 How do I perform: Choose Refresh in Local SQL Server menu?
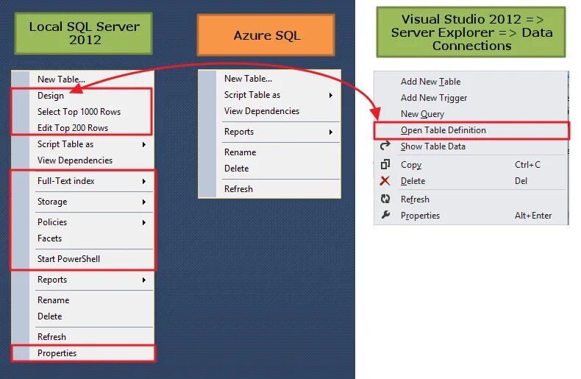51,337
